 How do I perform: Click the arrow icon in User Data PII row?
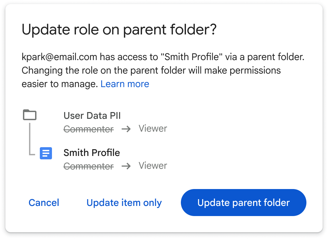click(x=126, y=129)
